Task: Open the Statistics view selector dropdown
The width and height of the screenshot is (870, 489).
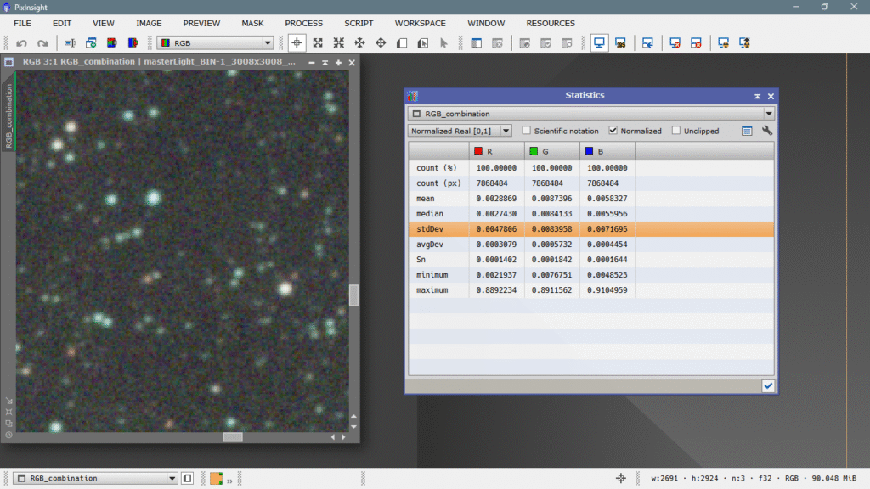Action: tap(591, 114)
